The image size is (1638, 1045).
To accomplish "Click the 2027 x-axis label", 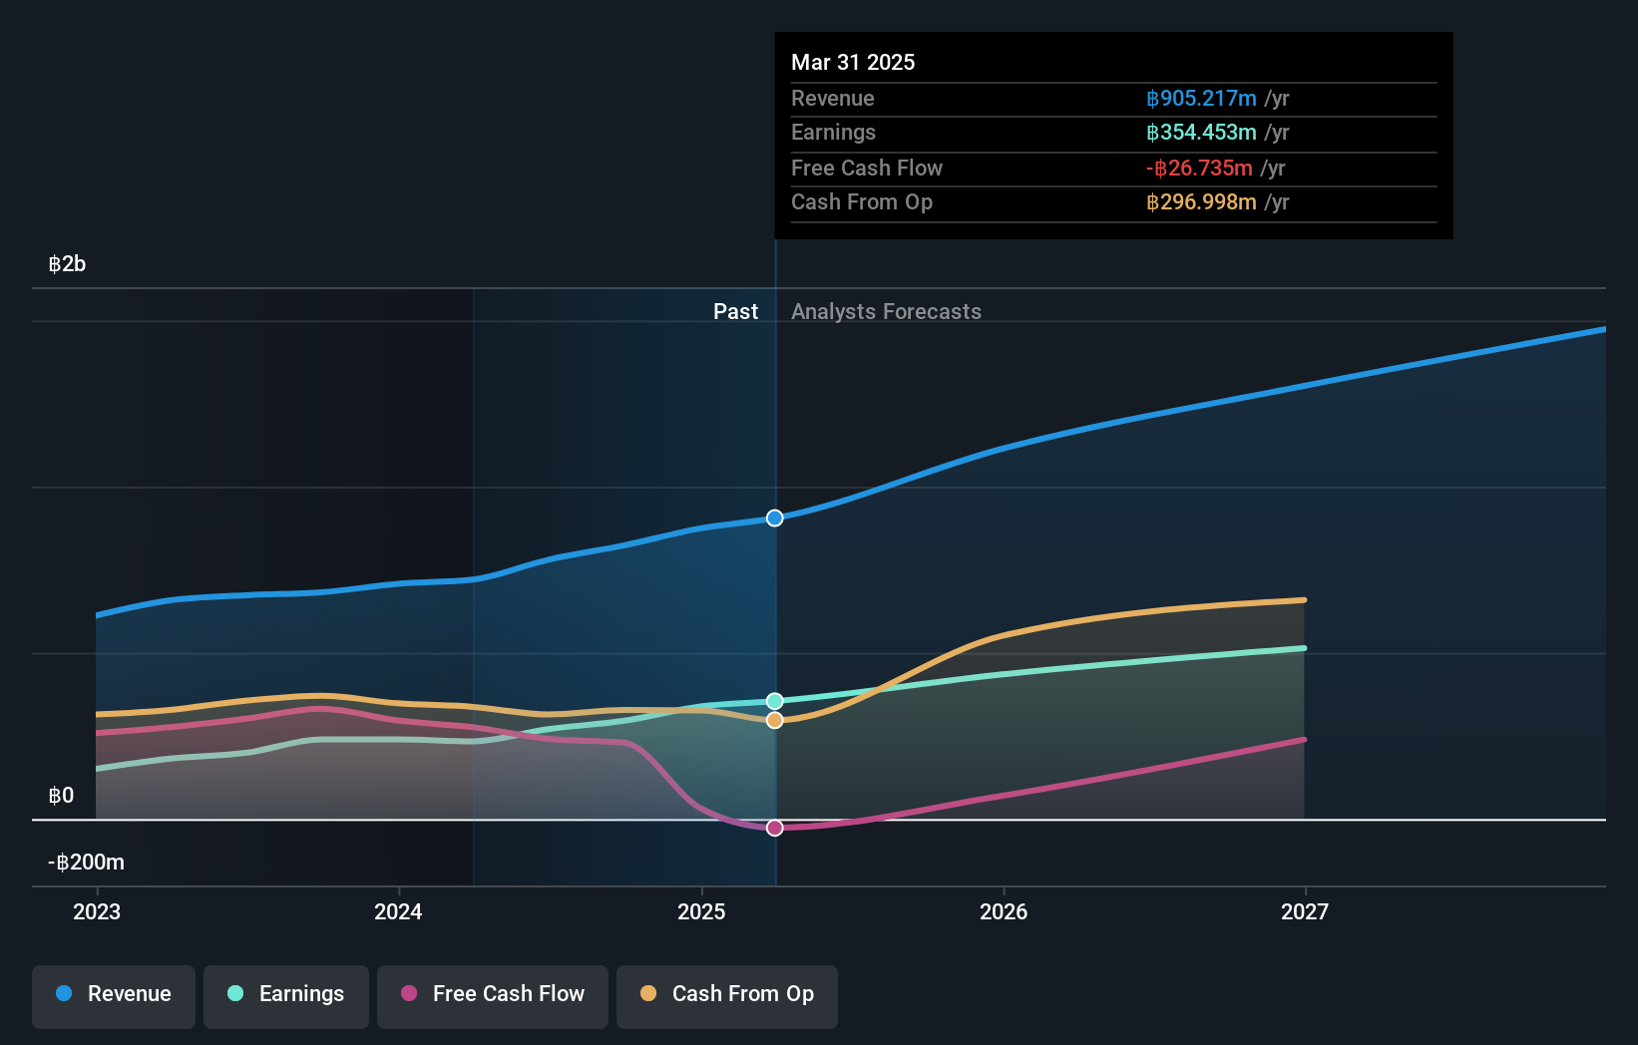I will pyautogui.click(x=1305, y=911).
